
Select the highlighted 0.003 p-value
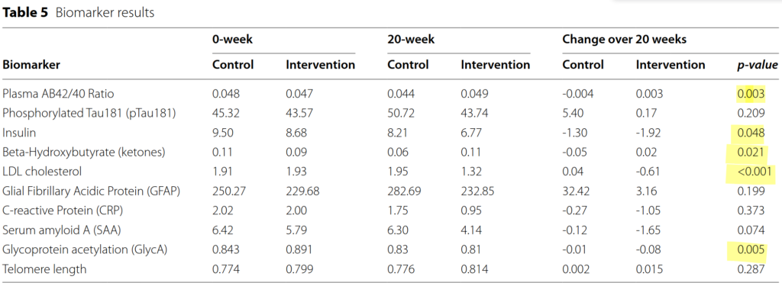[751, 94]
